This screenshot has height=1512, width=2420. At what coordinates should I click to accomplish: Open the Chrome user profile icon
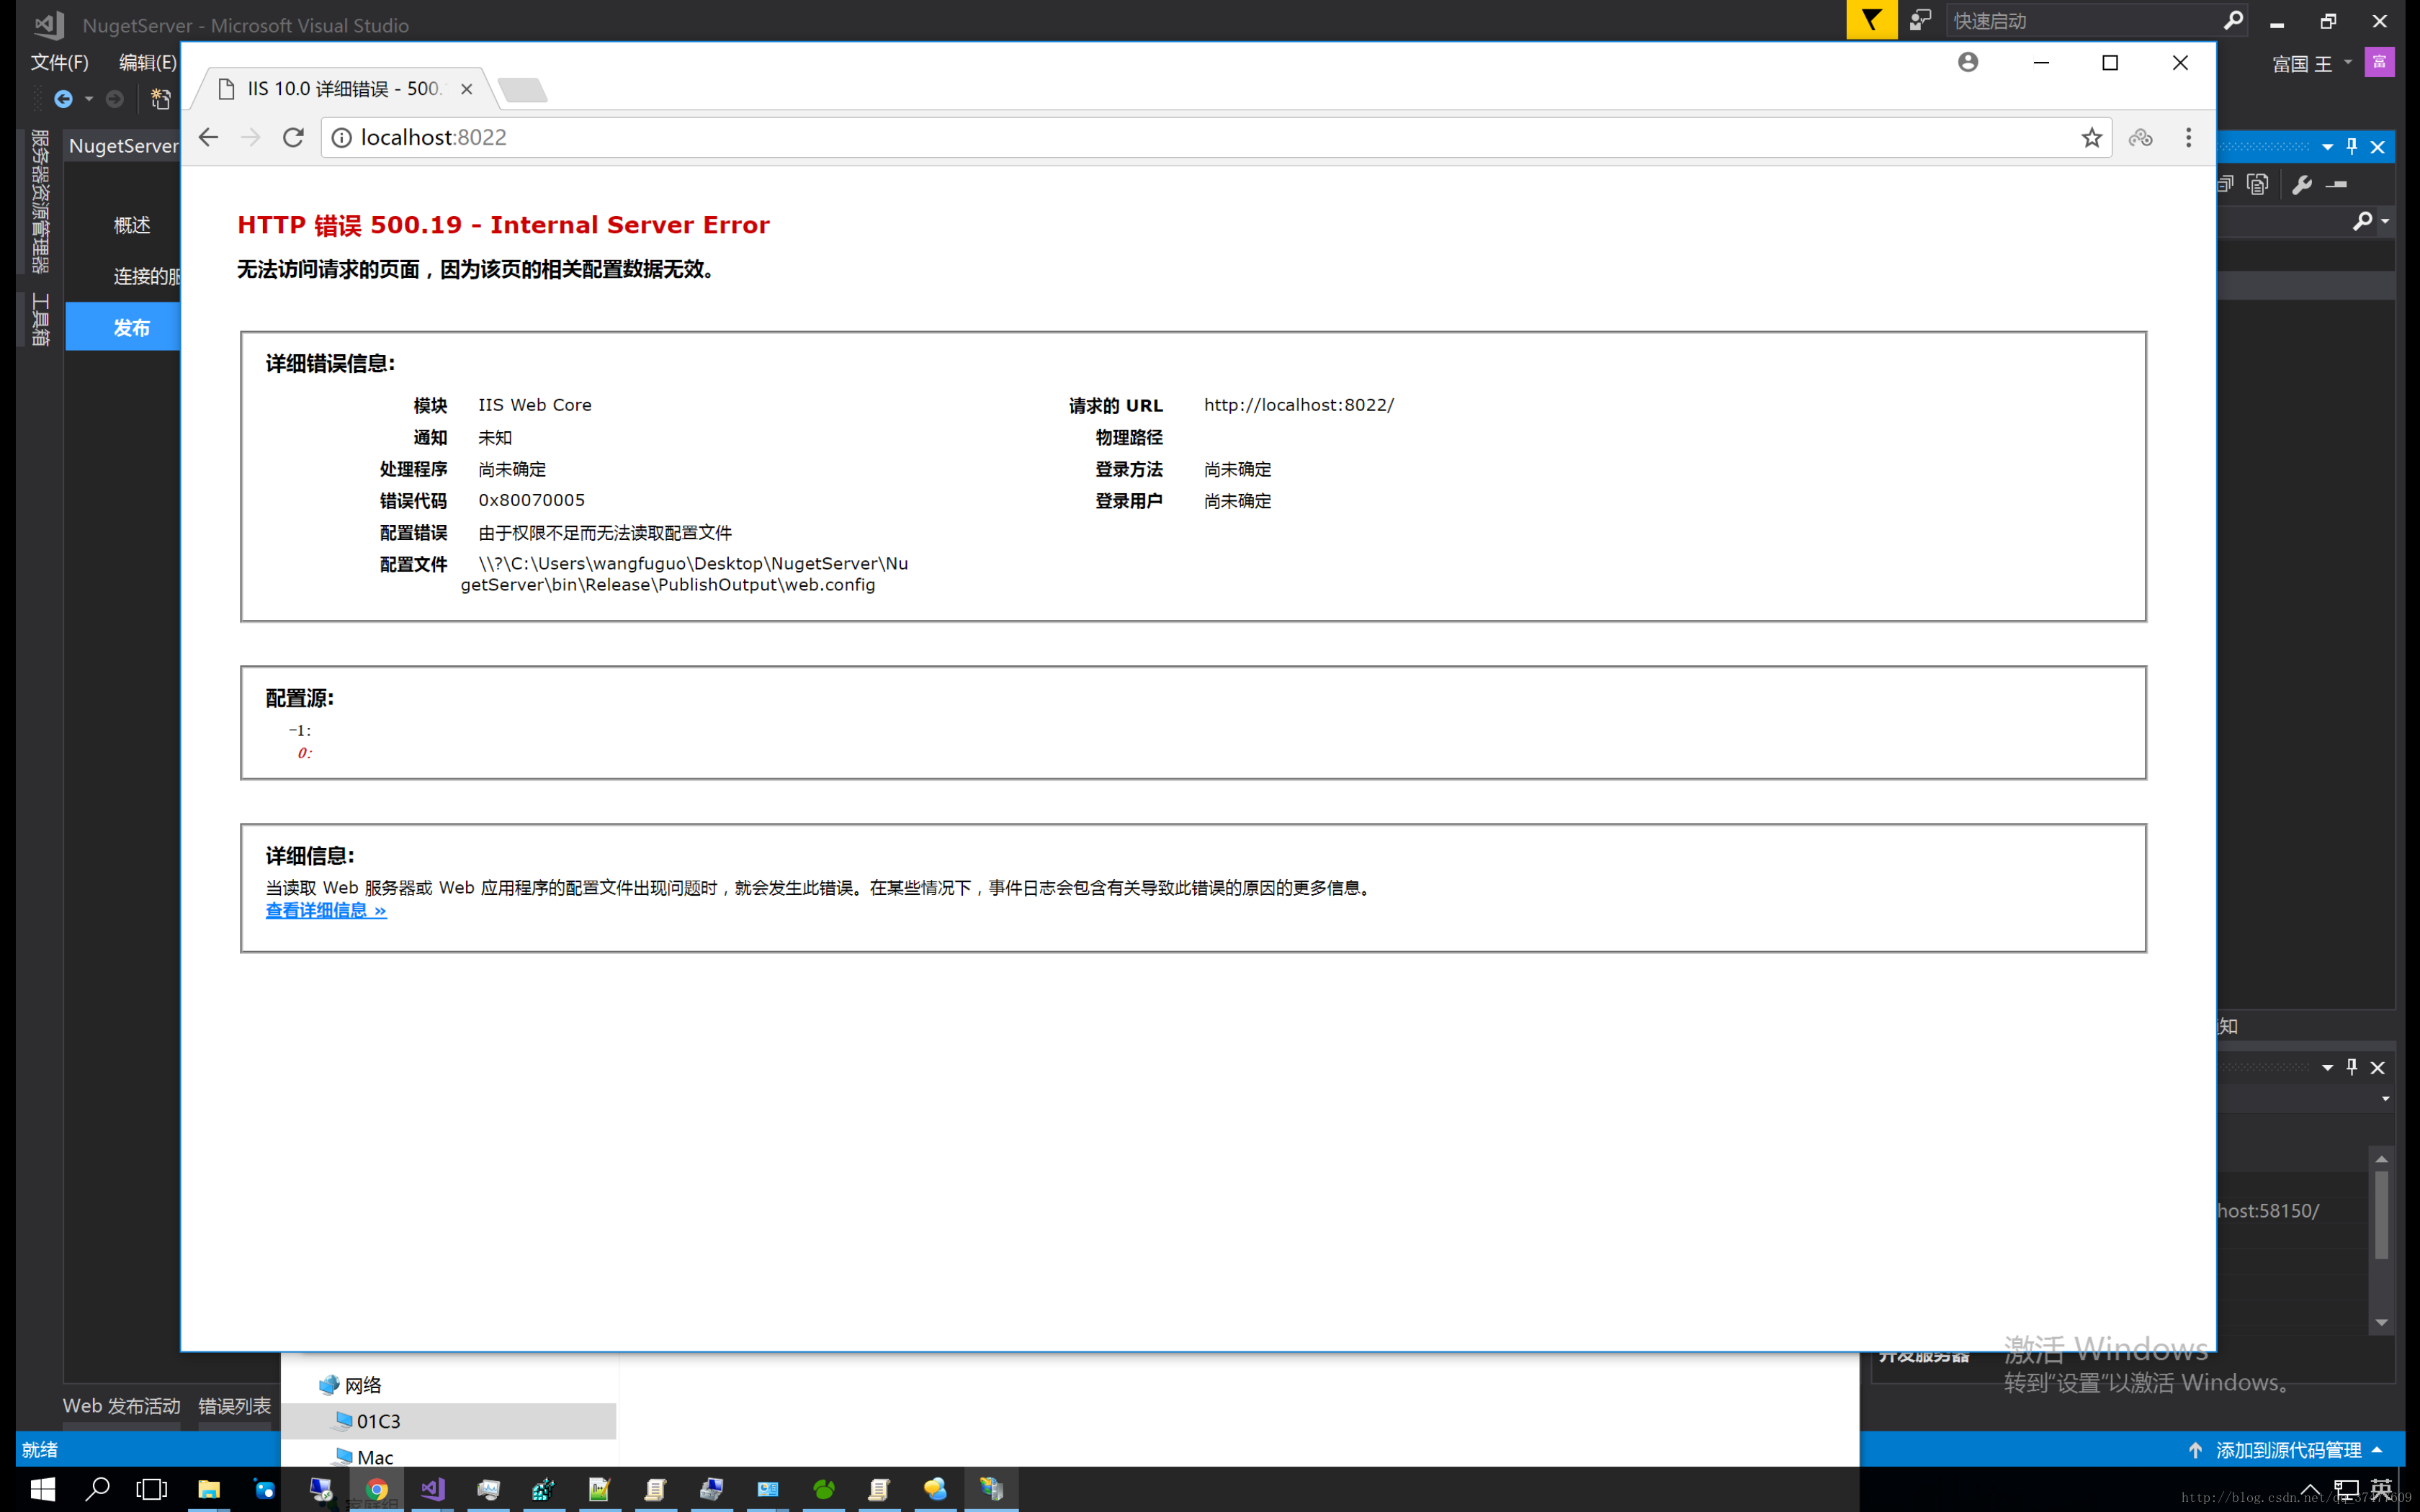click(1968, 62)
